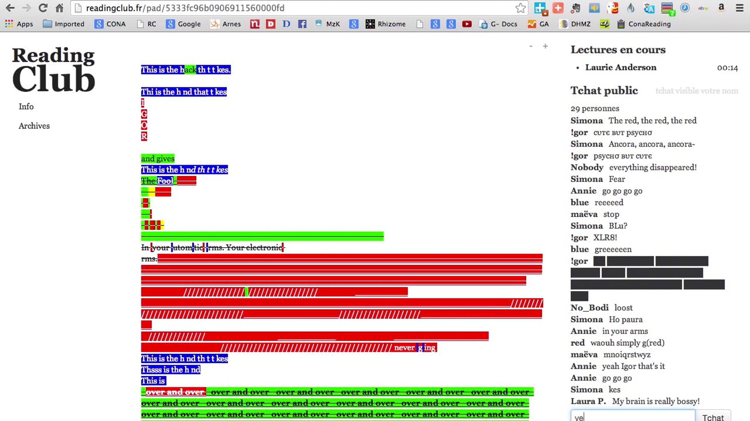
Task: Click the address bar URL
Action: [185, 8]
